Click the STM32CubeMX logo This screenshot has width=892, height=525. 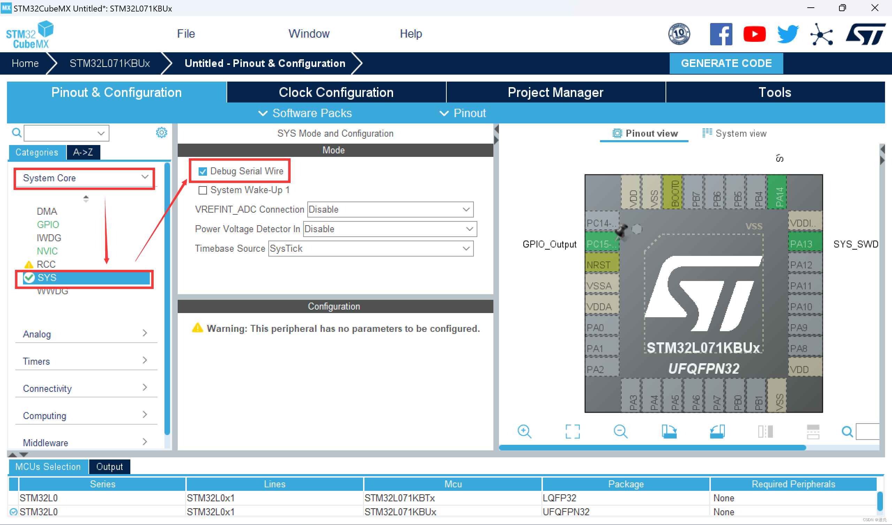click(30, 35)
